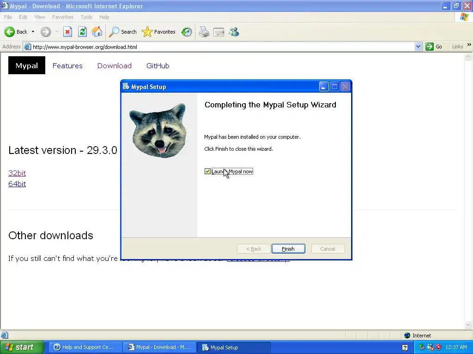Click the IE logo in title bar
Screen dimensions: 473x354
tap(5, 6)
